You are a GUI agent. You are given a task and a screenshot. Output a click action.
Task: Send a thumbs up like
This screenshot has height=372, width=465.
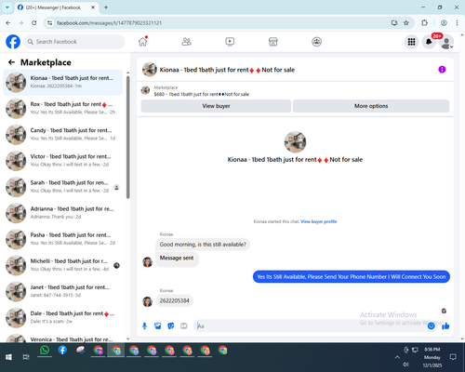click(x=445, y=325)
